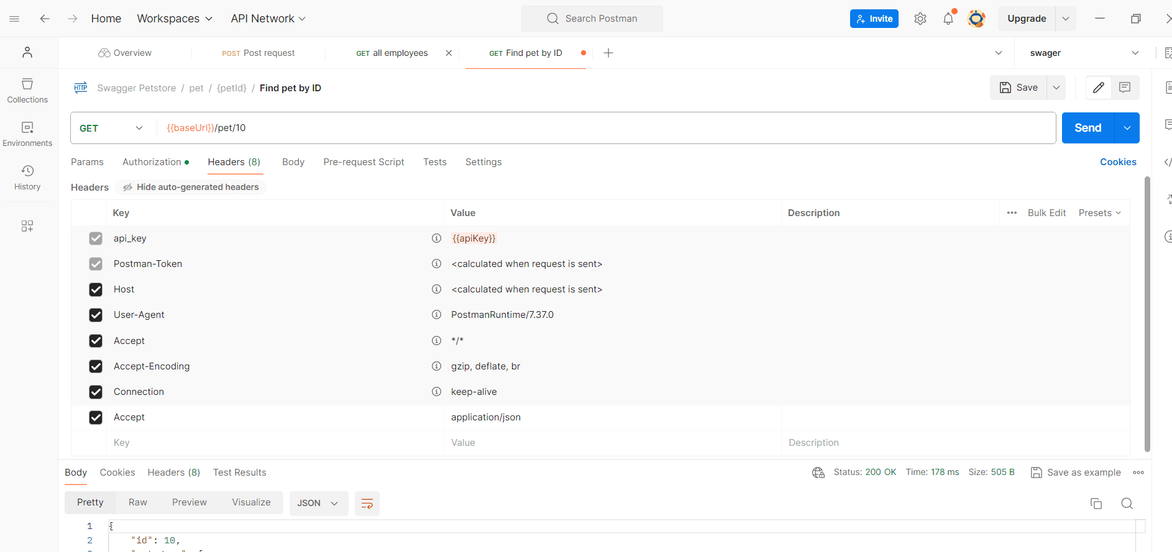Click Save as example

pos(1076,473)
